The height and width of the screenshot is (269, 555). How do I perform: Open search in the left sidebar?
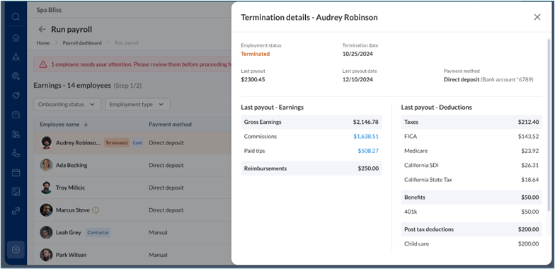[16, 17]
